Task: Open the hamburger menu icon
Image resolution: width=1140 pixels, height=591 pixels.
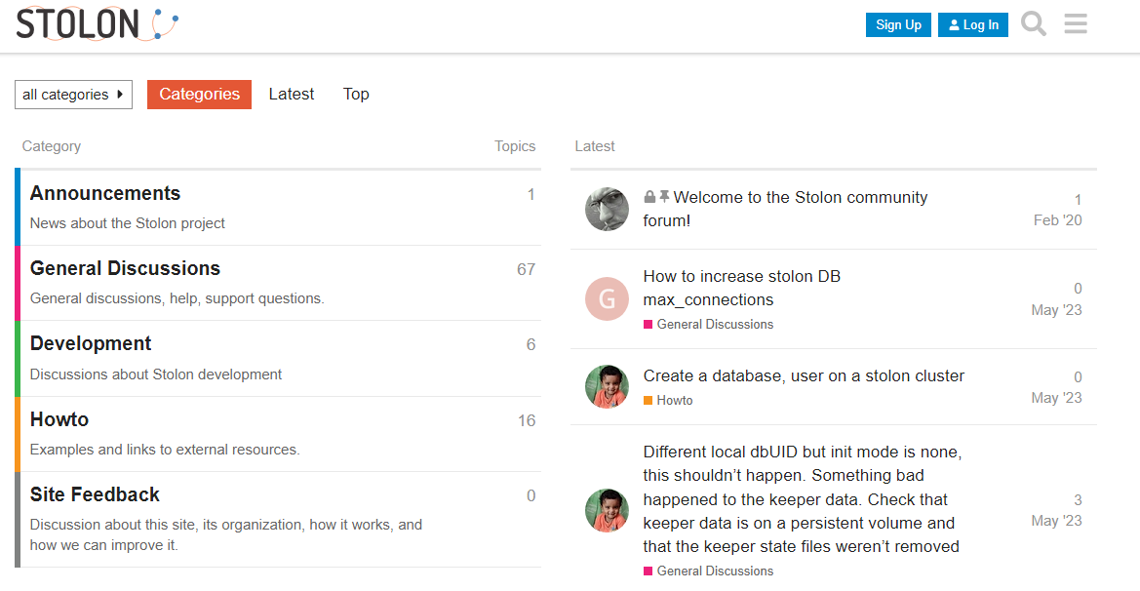Action: [1076, 24]
